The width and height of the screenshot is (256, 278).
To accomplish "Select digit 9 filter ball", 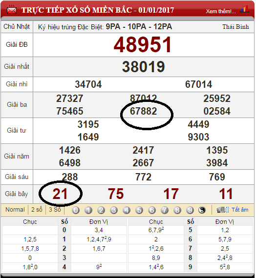I will 190,210.
